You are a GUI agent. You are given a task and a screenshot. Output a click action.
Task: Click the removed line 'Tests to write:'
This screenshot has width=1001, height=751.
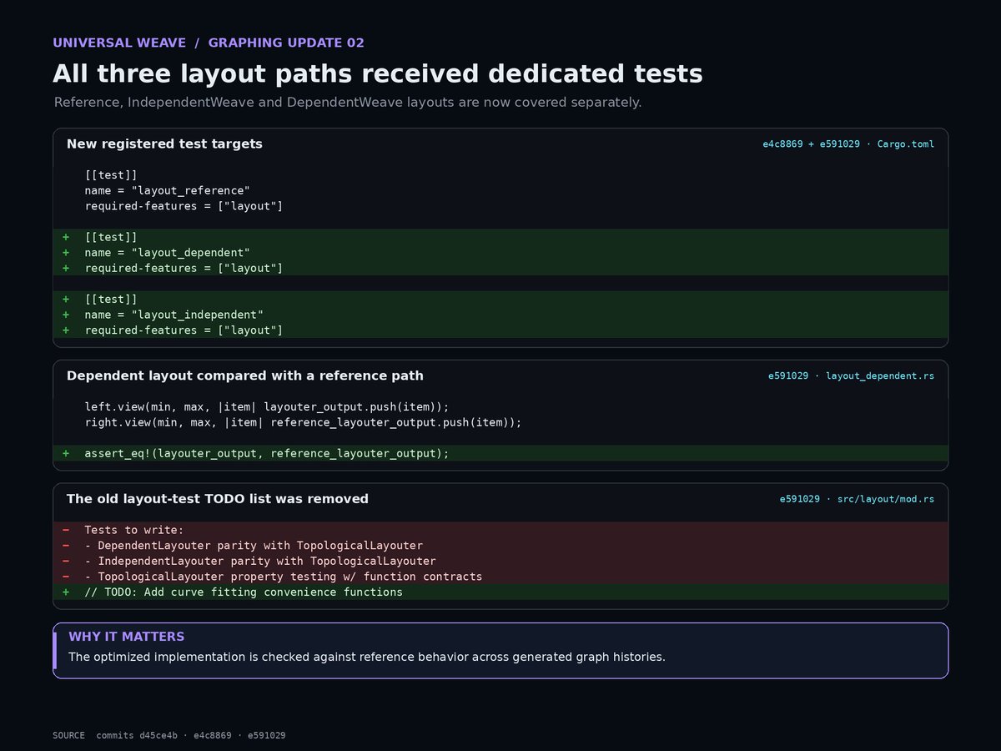(x=500, y=530)
